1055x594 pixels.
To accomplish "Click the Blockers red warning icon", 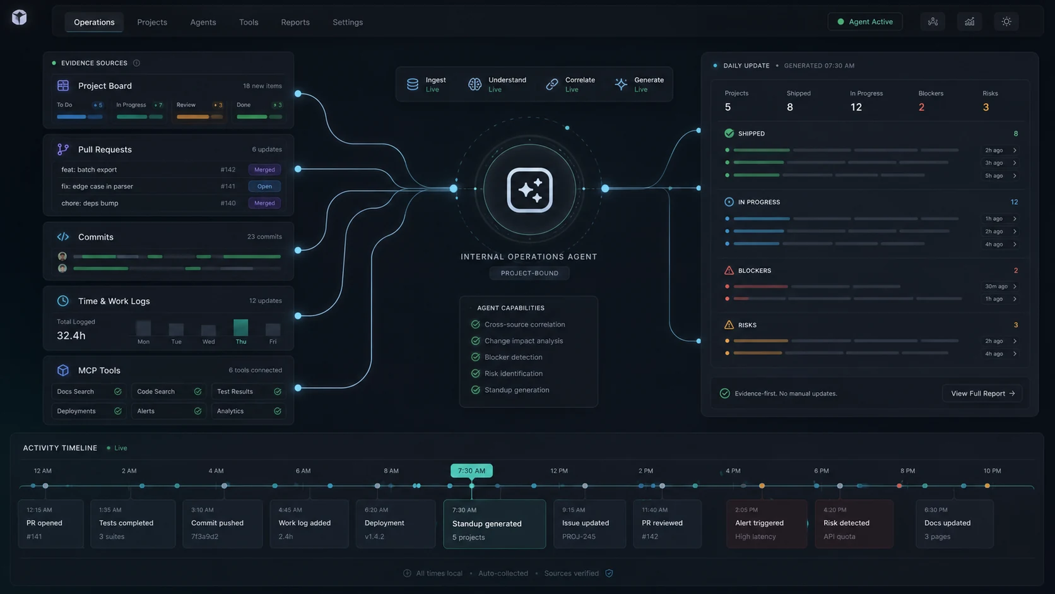I will click(x=729, y=270).
